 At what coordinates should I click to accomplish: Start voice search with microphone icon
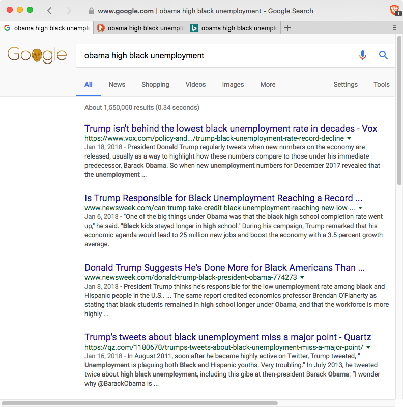[362, 55]
